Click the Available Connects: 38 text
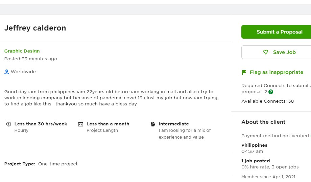 click(x=268, y=101)
